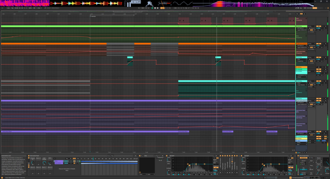Switch to the Vel tab in rack

click(x=70, y=158)
